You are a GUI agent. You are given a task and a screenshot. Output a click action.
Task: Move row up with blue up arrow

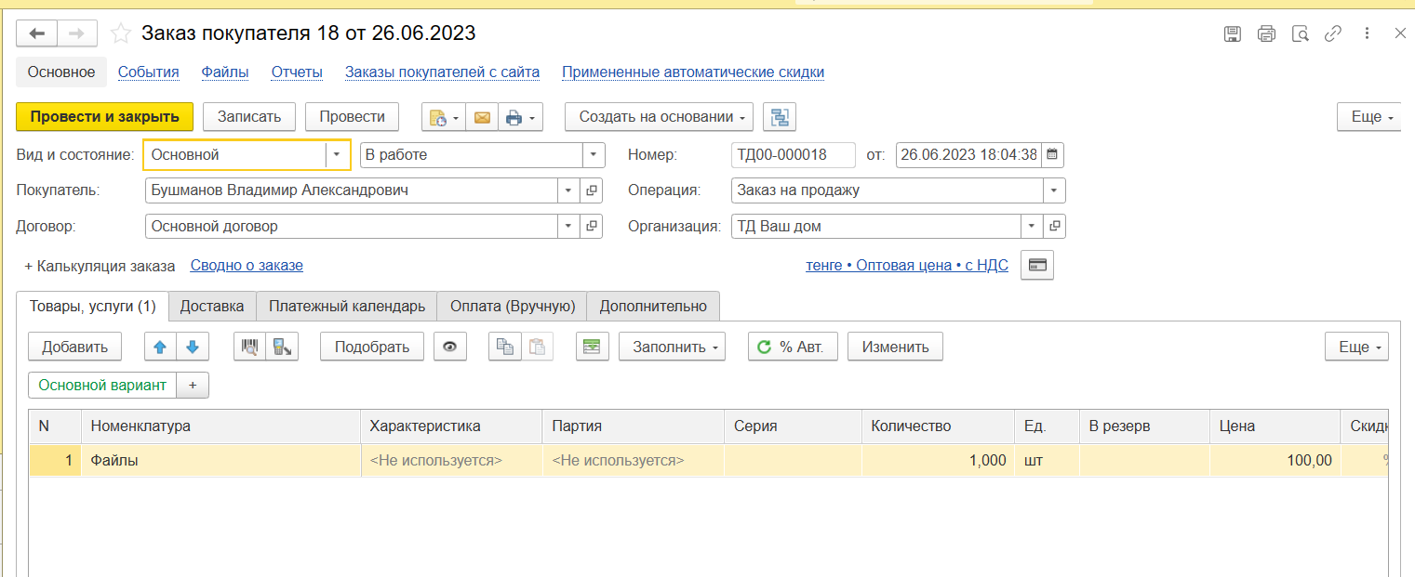160,347
